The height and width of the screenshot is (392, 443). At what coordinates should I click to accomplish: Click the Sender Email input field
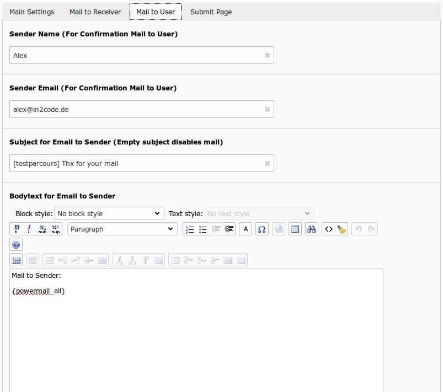[x=135, y=110]
